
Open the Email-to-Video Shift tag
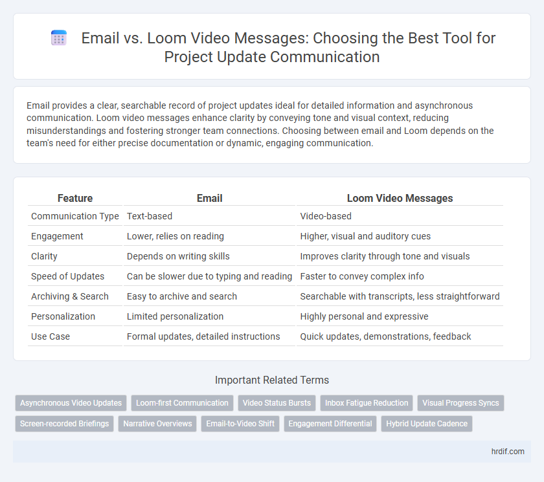[240, 424]
